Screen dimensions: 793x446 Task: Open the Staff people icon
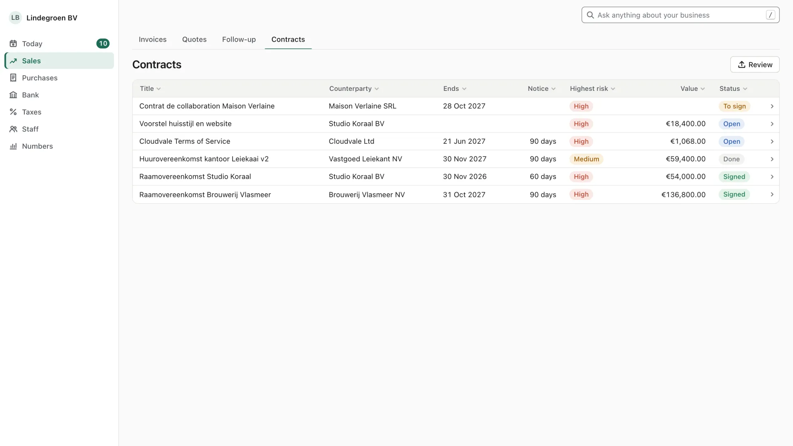pos(13,129)
